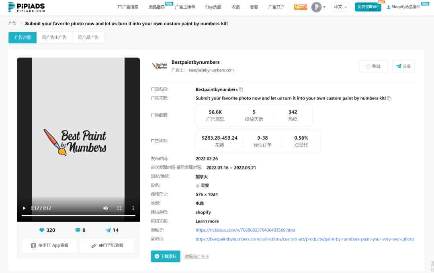Seek on the video progress bar
This screenshot has width=434, height=273.
point(78,215)
